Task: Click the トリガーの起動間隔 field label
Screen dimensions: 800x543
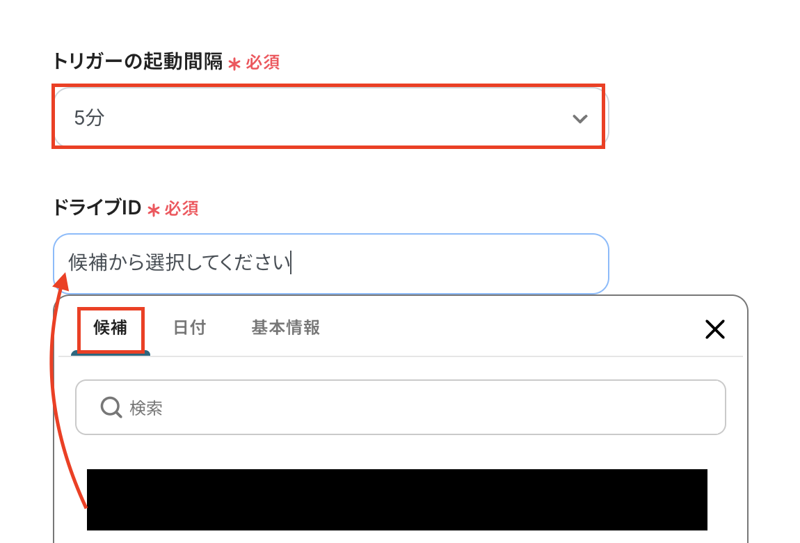Action: [x=137, y=61]
